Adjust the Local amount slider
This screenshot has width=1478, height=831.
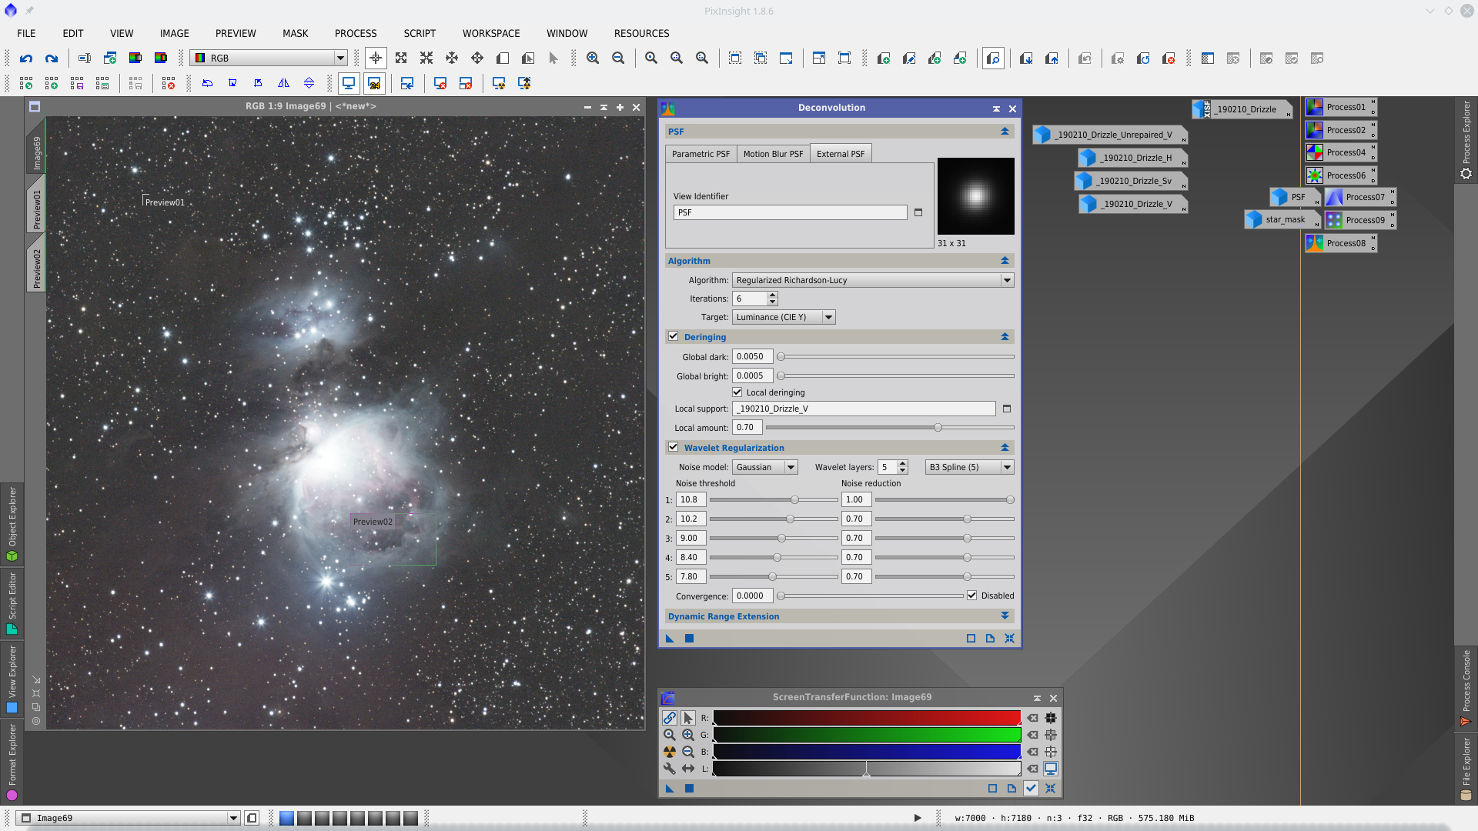point(938,428)
